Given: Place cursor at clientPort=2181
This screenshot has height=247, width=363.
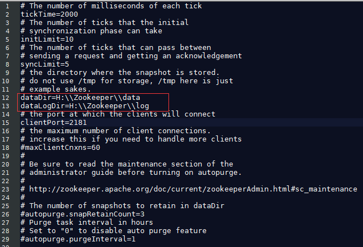Looking at the screenshot, I should click(x=54, y=123).
